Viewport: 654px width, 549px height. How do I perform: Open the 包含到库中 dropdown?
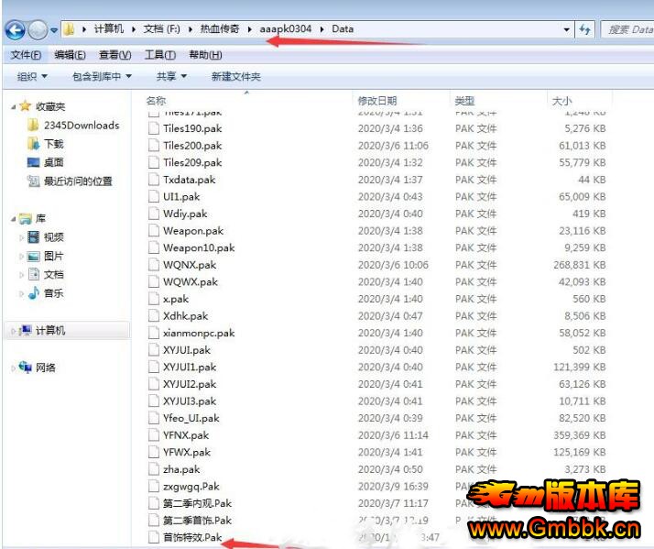(102, 77)
